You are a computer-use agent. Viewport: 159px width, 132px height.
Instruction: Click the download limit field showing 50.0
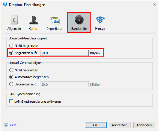(x=64, y=53)
